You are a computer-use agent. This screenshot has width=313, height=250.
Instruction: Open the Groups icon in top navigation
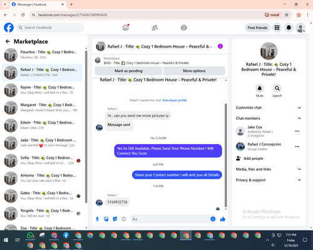pyautogui.click(x=184, y=28)
